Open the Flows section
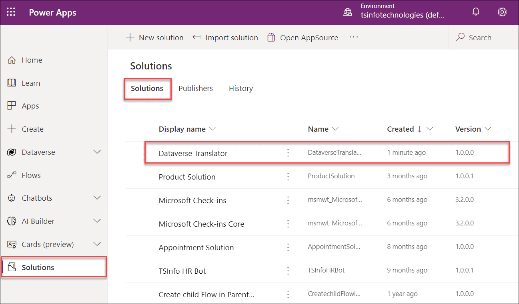The image size is (519, 304). pos(31,175)
